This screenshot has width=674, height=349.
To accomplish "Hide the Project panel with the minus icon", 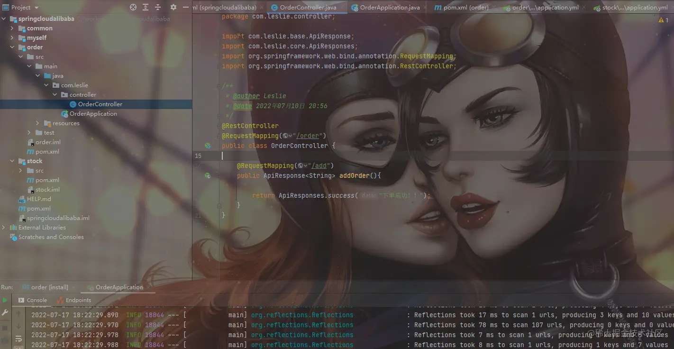I will tap(185, 7).
